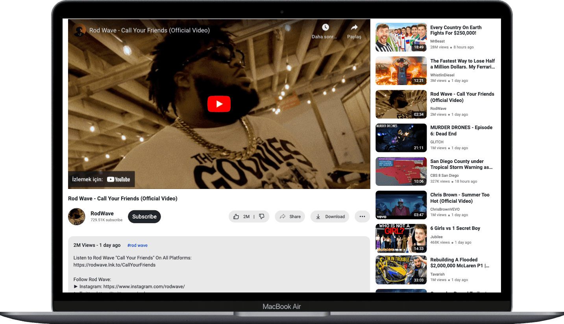564x324 pixels.
Task: Dislike the video with the thumbs down icon
Action: click(x=262, y=217)
